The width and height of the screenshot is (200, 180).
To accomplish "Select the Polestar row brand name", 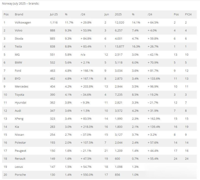I will pyautogui.click(x=20, y=143).
